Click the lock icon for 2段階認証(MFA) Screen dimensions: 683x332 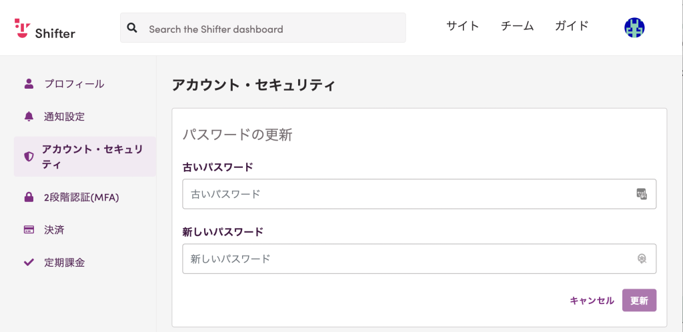[x=29, y=197]
